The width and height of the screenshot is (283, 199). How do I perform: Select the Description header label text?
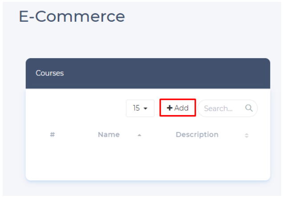click(197, 135)
